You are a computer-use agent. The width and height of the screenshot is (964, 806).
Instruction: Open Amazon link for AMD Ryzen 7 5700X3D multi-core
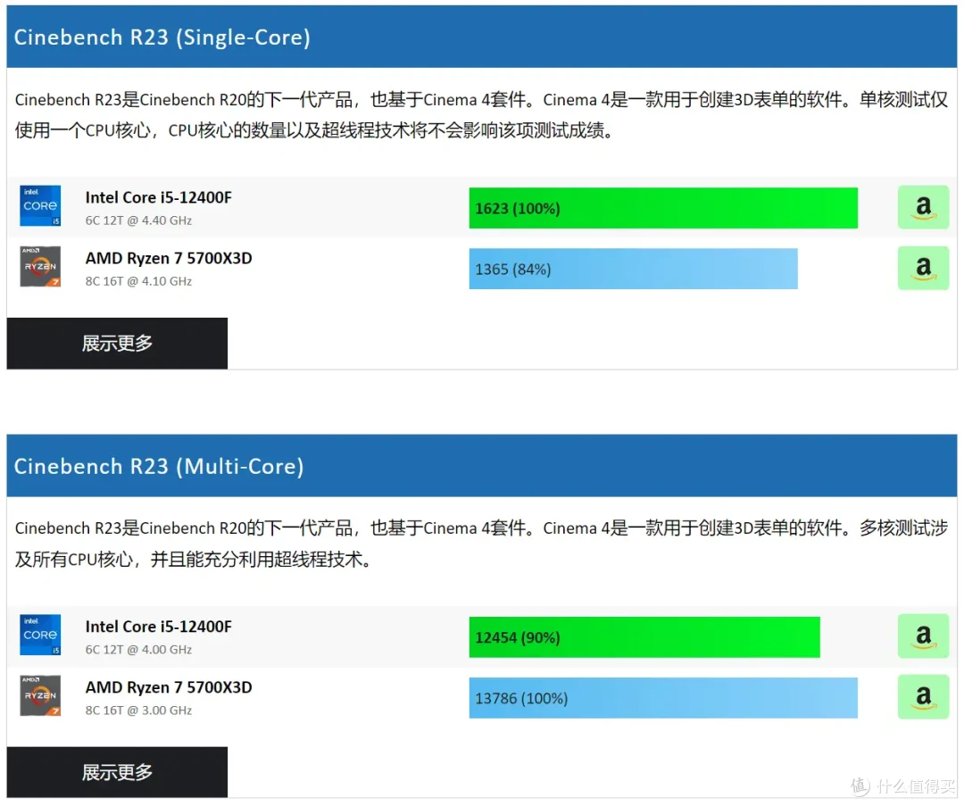923,696
